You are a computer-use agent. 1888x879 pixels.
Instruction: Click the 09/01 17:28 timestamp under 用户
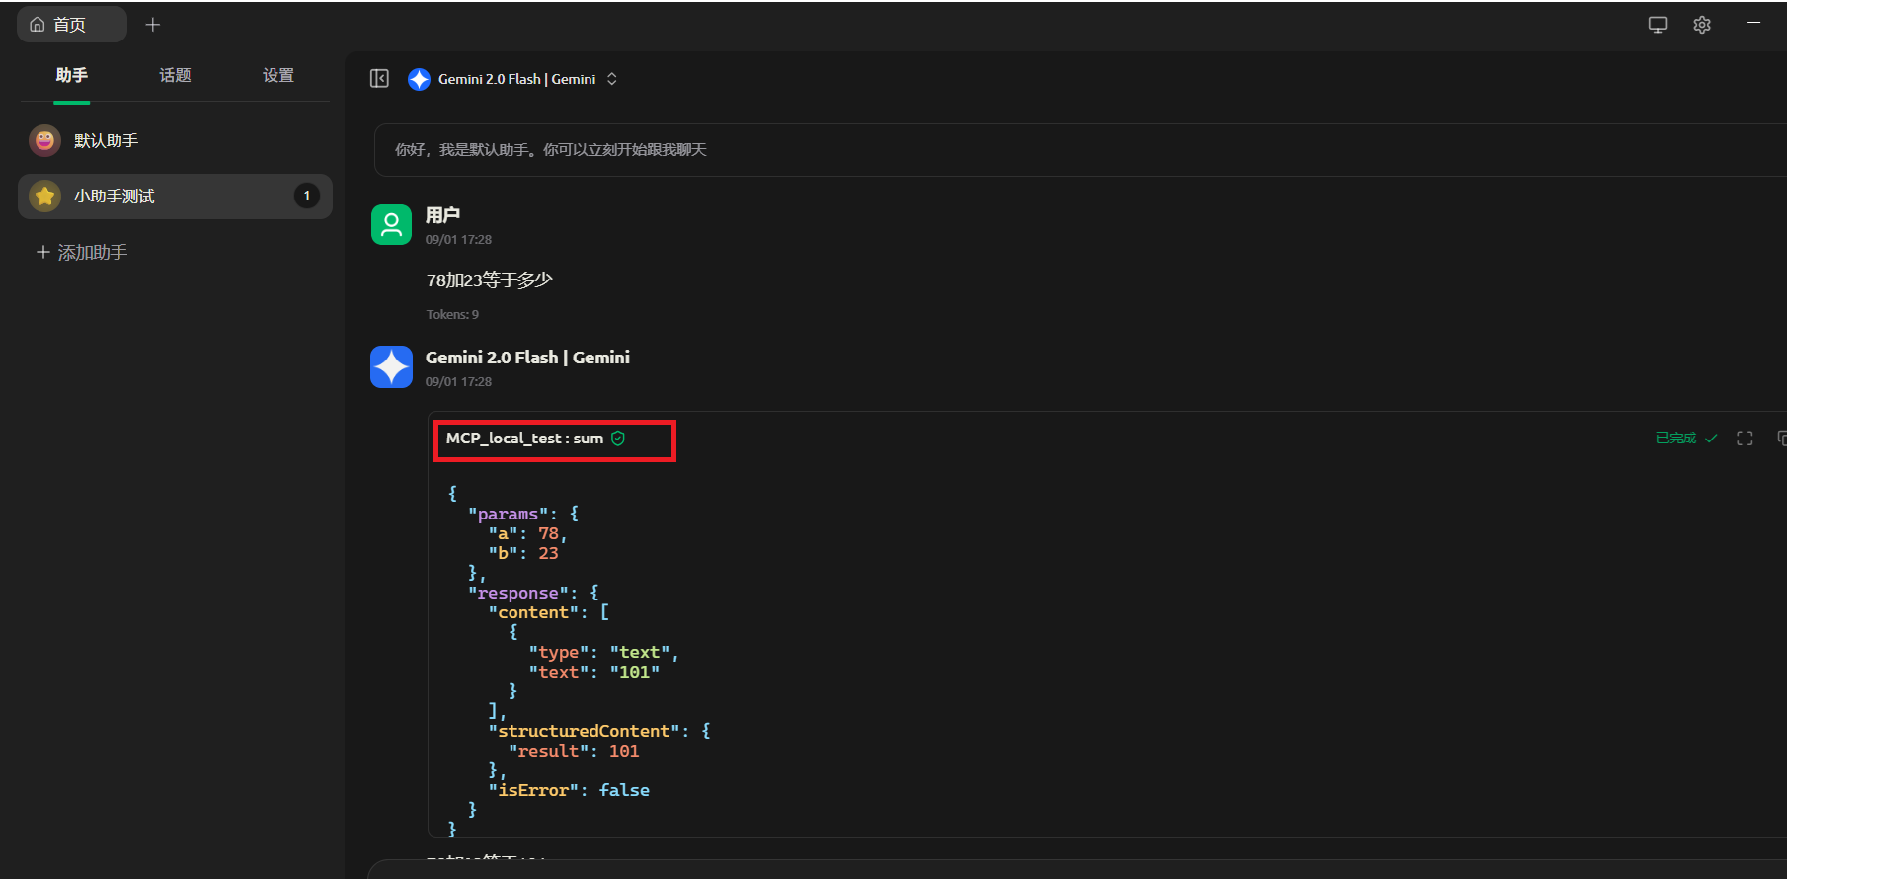458,240
